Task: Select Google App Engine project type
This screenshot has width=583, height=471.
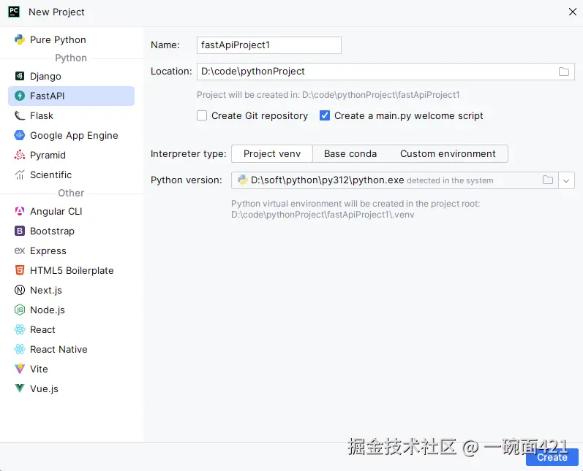Action: (x=72, y=135)
